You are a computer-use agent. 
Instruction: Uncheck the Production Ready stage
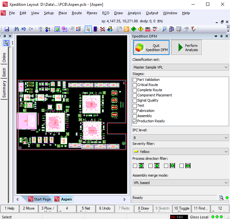[135, 121]
